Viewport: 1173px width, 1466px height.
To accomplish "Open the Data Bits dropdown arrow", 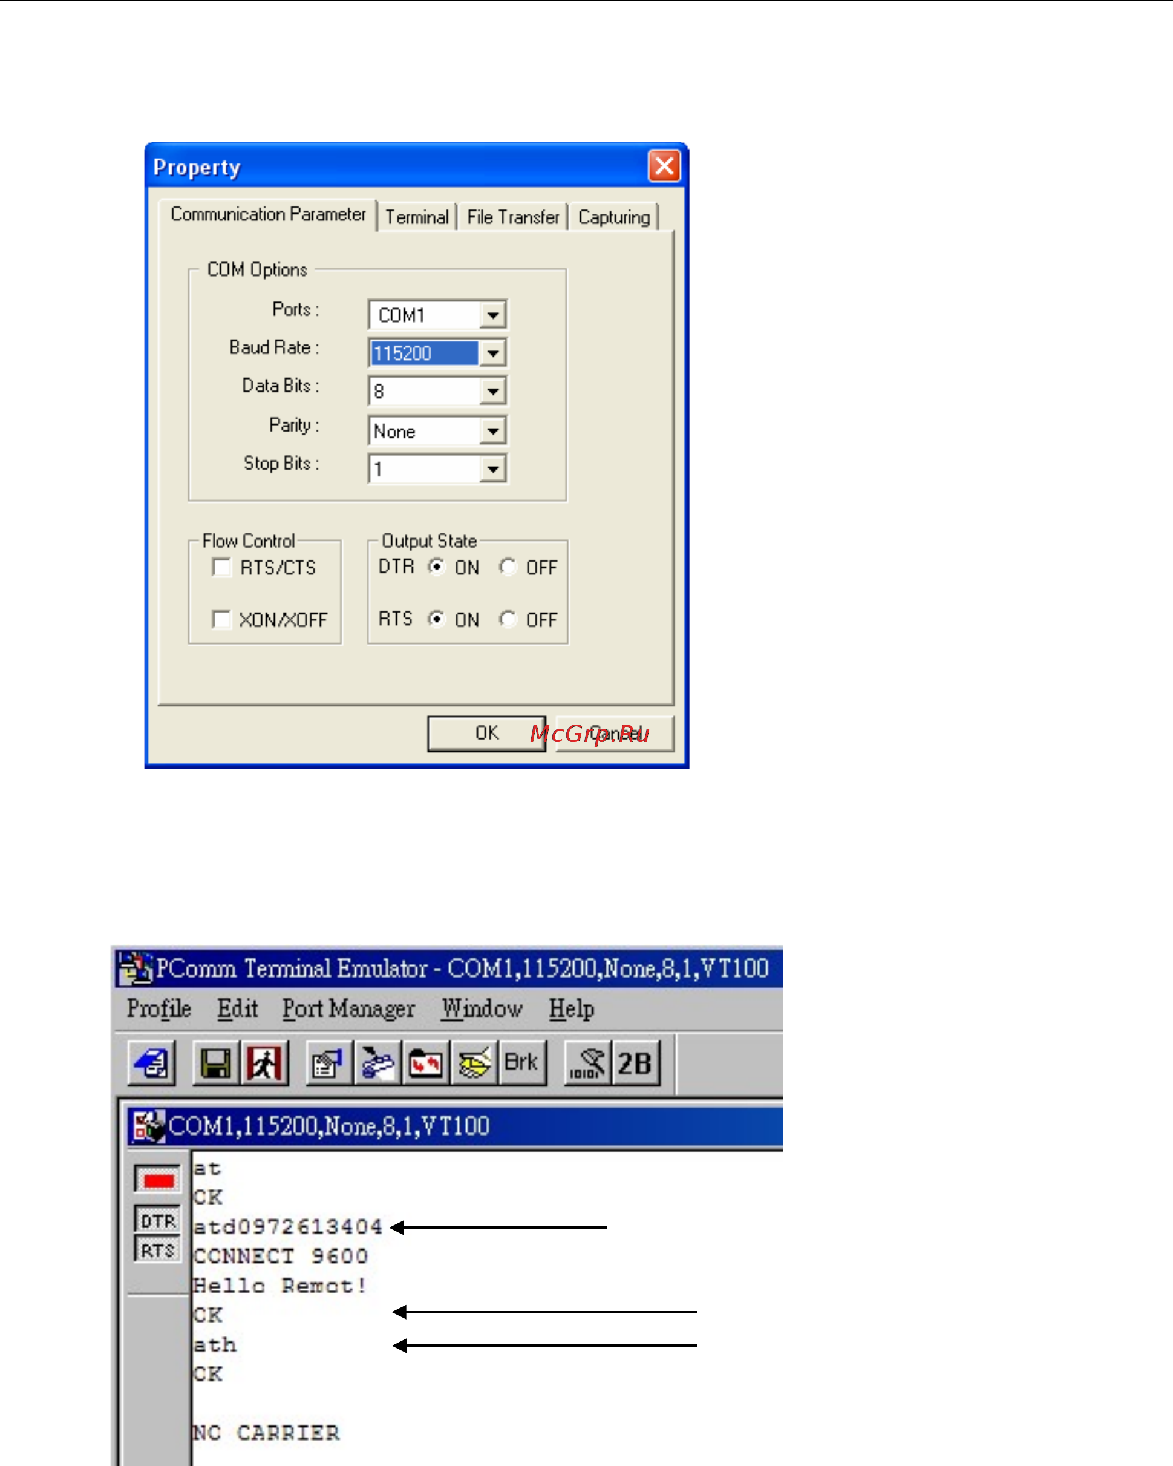I will 492,391.
